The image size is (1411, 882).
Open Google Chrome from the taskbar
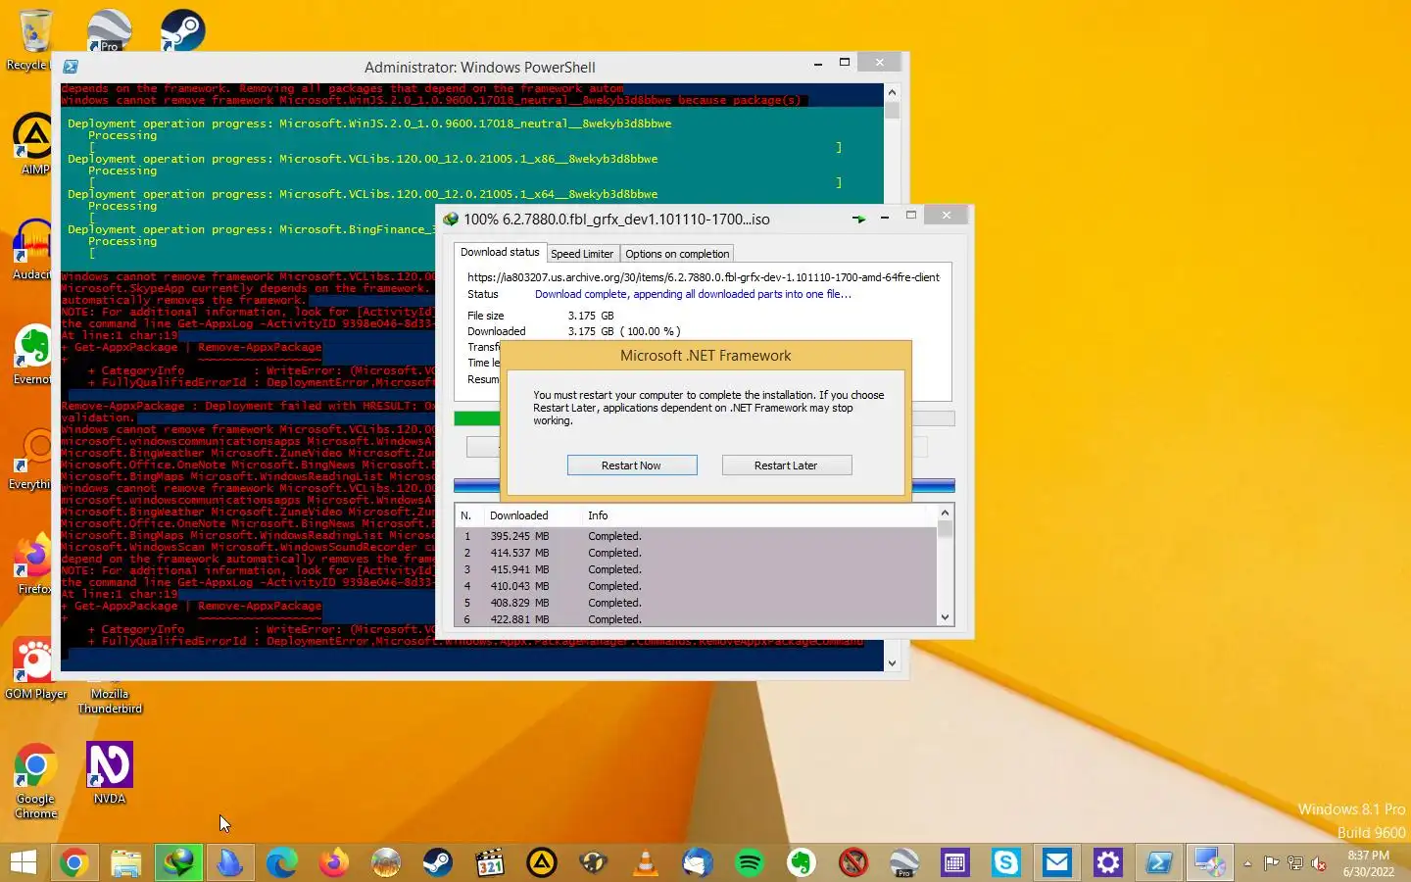click(x=73, y=862)
